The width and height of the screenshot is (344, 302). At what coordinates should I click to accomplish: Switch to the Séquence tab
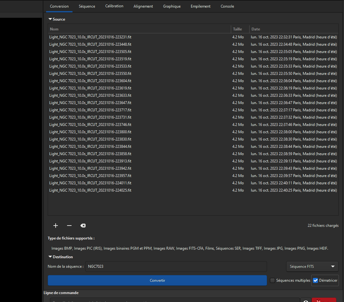click(x=87, y=6)
